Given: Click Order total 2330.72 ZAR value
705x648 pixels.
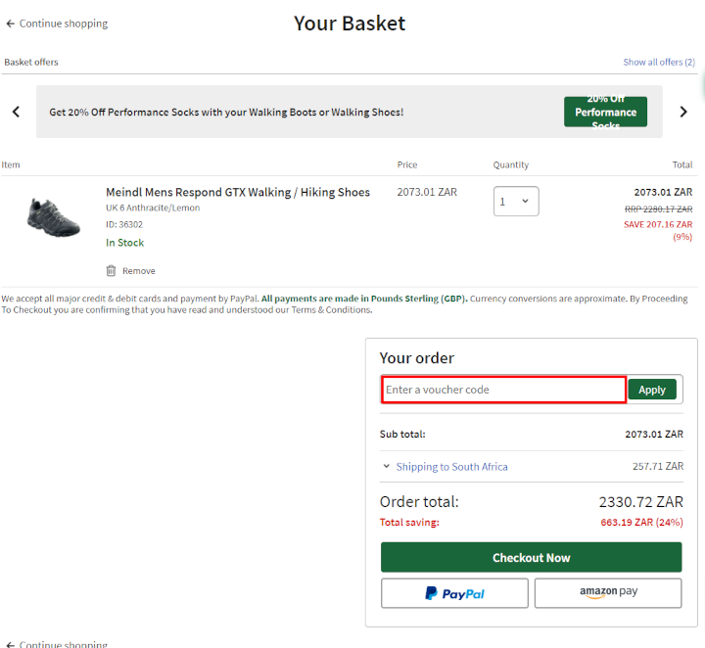Looking at the screenshot, I should point(640,501).
